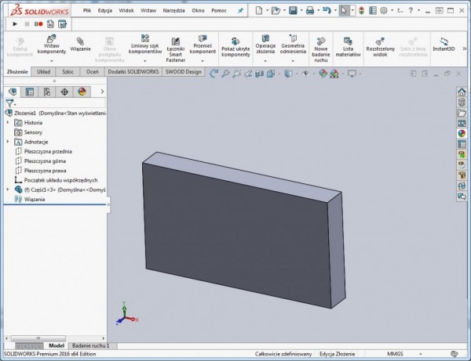Click the Open file icon
471x361 pixels.
click(276, 11)
